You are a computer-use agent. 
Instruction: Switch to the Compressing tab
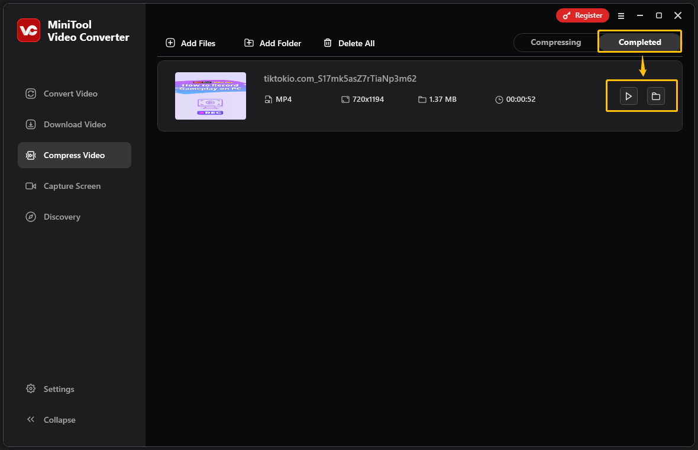(555, 42)
